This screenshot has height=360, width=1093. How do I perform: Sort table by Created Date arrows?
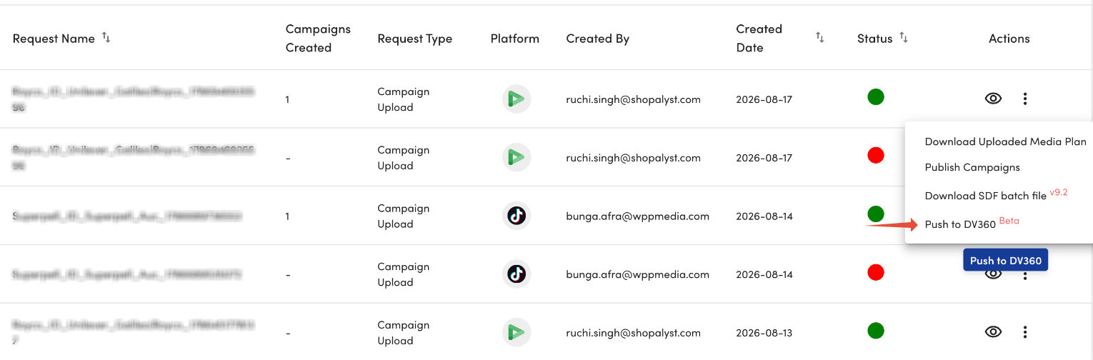click(x=820, y=37)
